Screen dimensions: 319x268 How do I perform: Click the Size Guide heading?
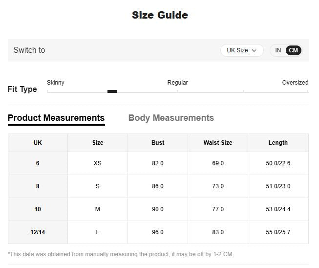pos(160,15)
